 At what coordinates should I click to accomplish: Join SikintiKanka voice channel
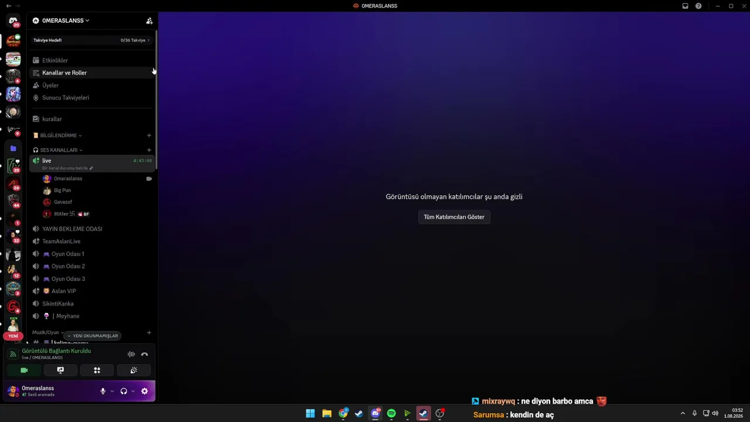pyautogui.click(x=92, y=304)
